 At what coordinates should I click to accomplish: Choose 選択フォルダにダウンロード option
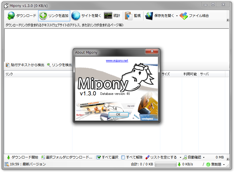click(x=67, y=157)
